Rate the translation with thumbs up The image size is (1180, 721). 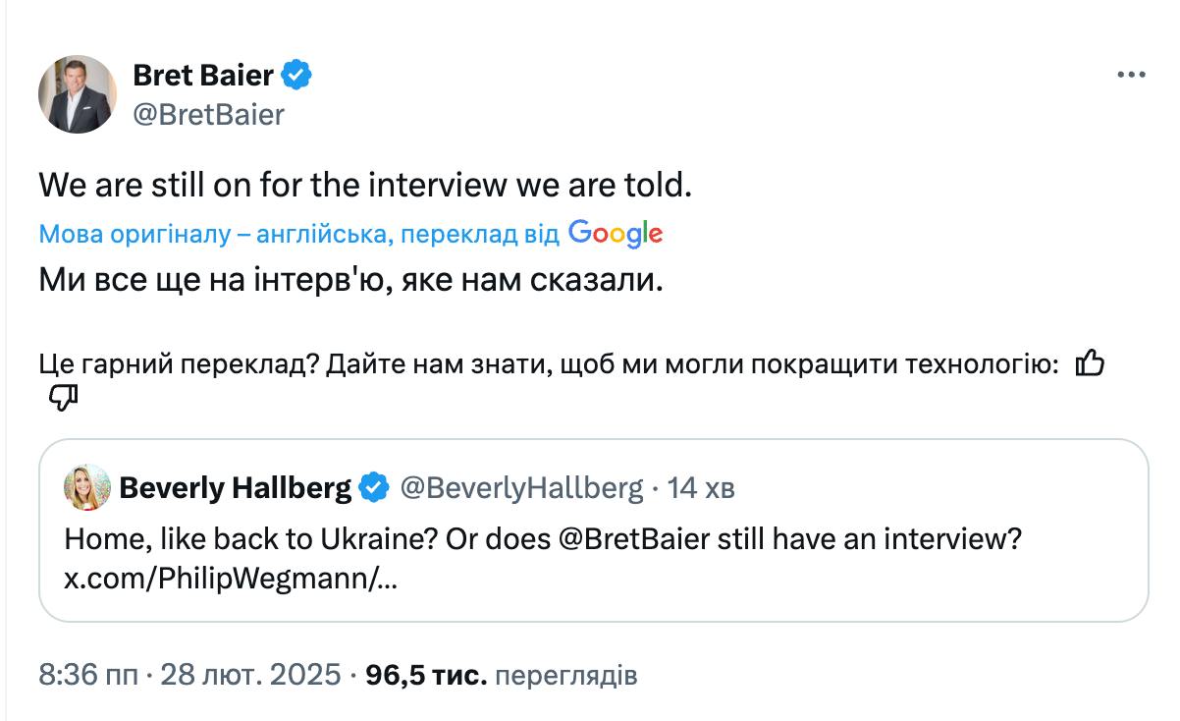click(x=1090, y=364)
